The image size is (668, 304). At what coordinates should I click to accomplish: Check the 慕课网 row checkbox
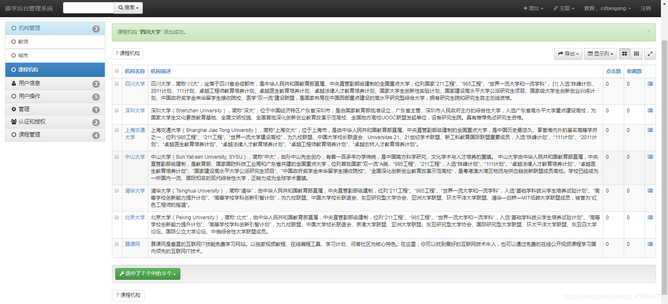coord(117,244)
